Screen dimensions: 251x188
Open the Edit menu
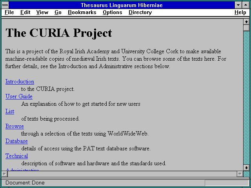click(x=25, y=13)
